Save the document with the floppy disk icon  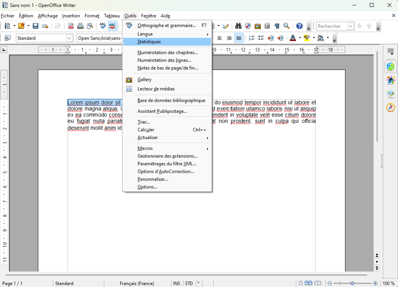[35, 26]
